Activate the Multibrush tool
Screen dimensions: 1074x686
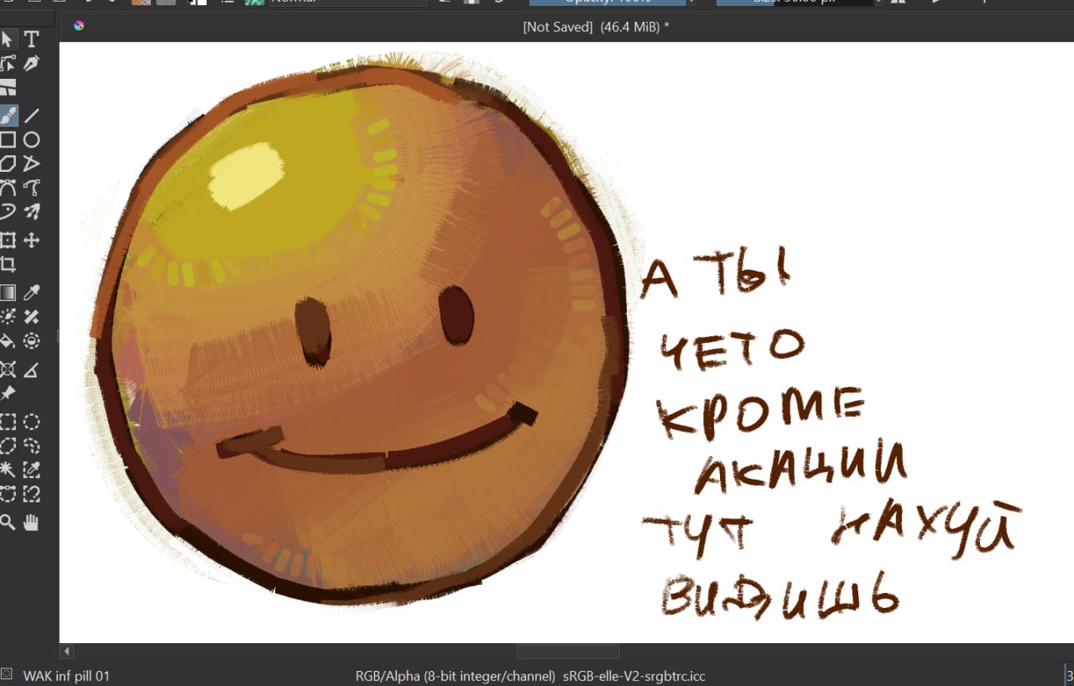(31, 210)
